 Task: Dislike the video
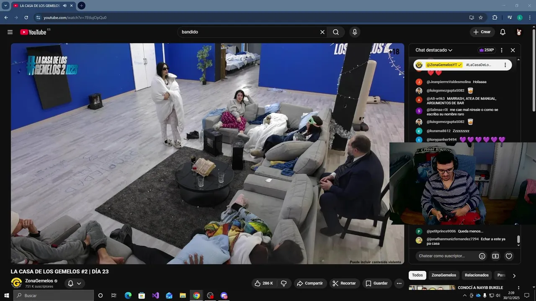283,283
